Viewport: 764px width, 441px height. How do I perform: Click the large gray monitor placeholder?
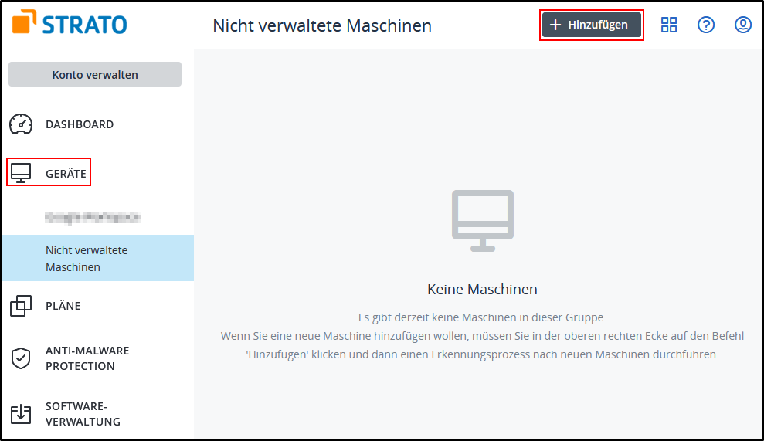click(x=482, y=220)
